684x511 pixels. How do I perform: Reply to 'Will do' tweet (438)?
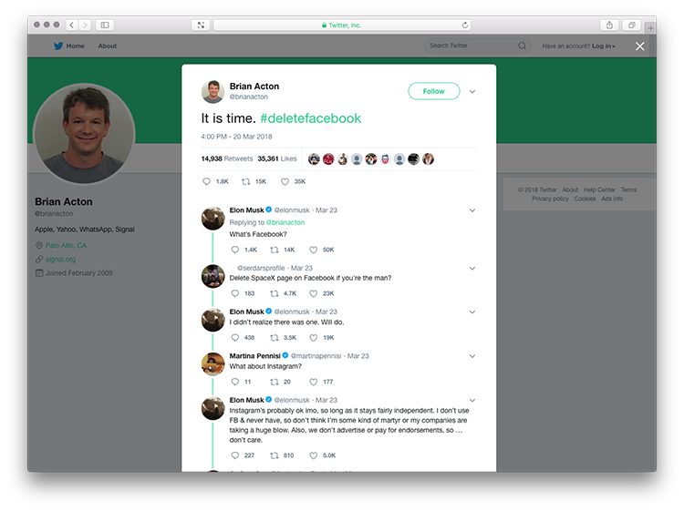243,338
